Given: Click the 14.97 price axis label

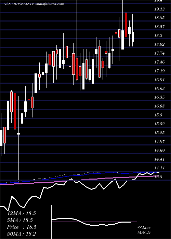Looking at the screenshot, I should coord(160,142).
